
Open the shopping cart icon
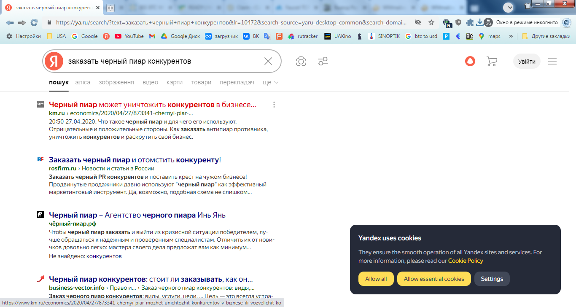tap(492, 62)
